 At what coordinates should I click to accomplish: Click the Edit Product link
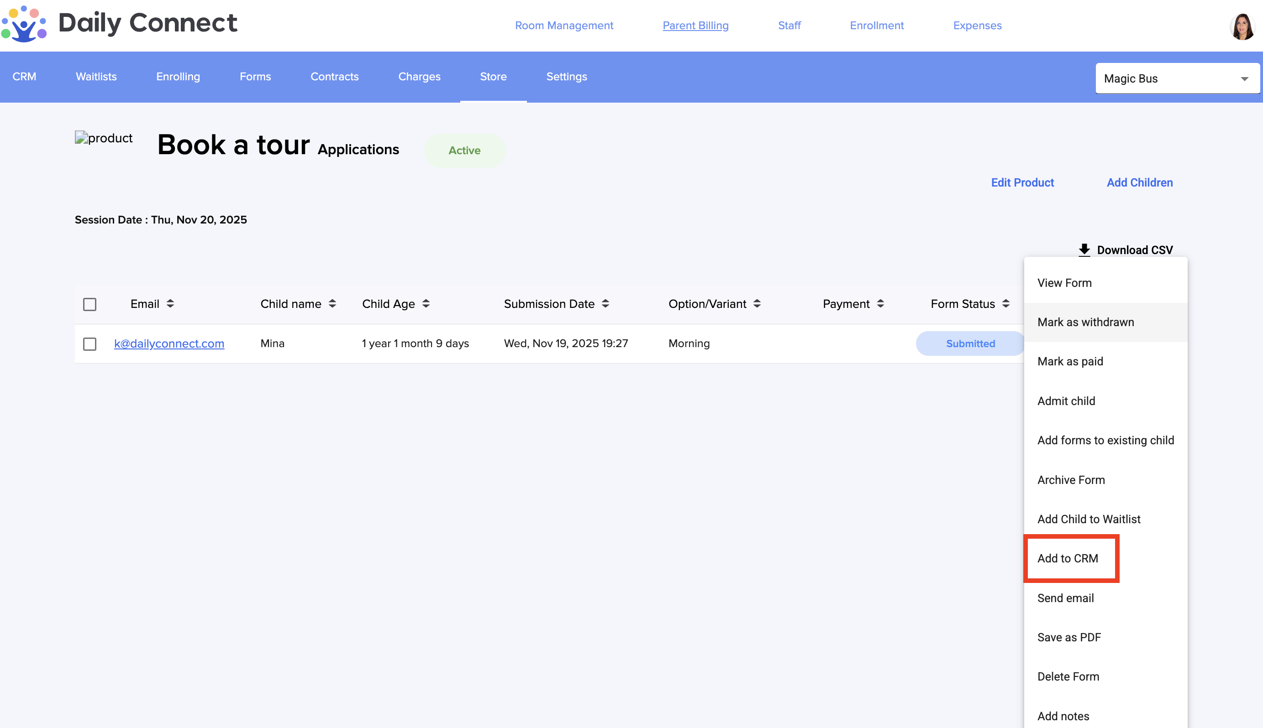pos(1022,182)
